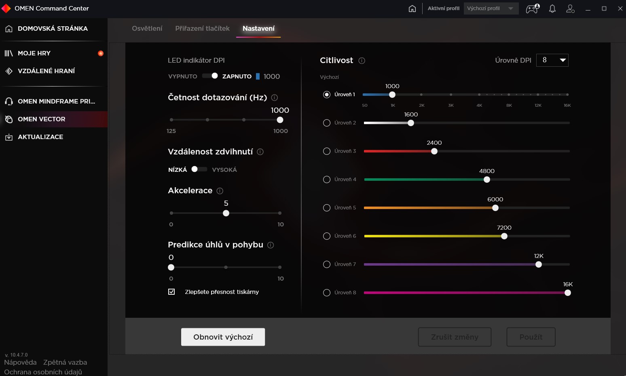
Task: Open Aktualizace in sidebar
Action: coord(54,137)
